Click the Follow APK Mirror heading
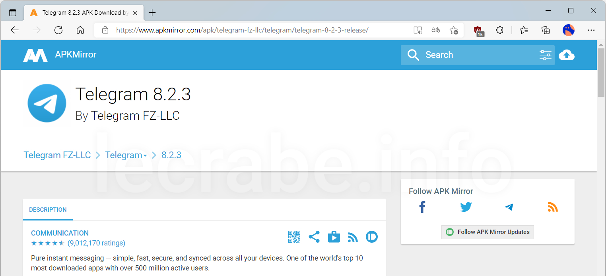The image size is (606, 276). pos(441,191)
